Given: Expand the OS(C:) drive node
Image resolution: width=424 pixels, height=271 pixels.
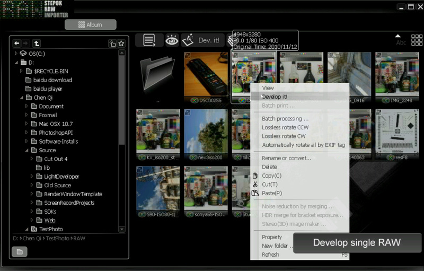Looking at the screenshot, I should click(x=16, y=53).
